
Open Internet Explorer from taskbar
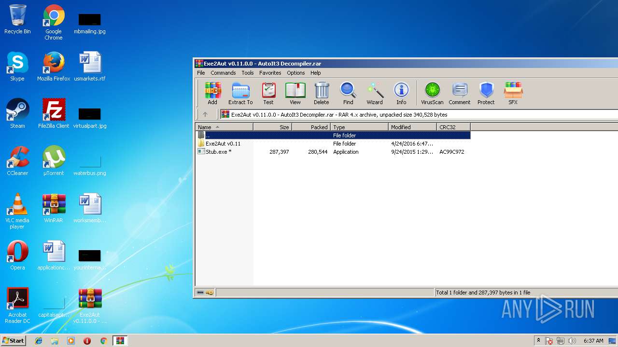(x=39, y=341)
